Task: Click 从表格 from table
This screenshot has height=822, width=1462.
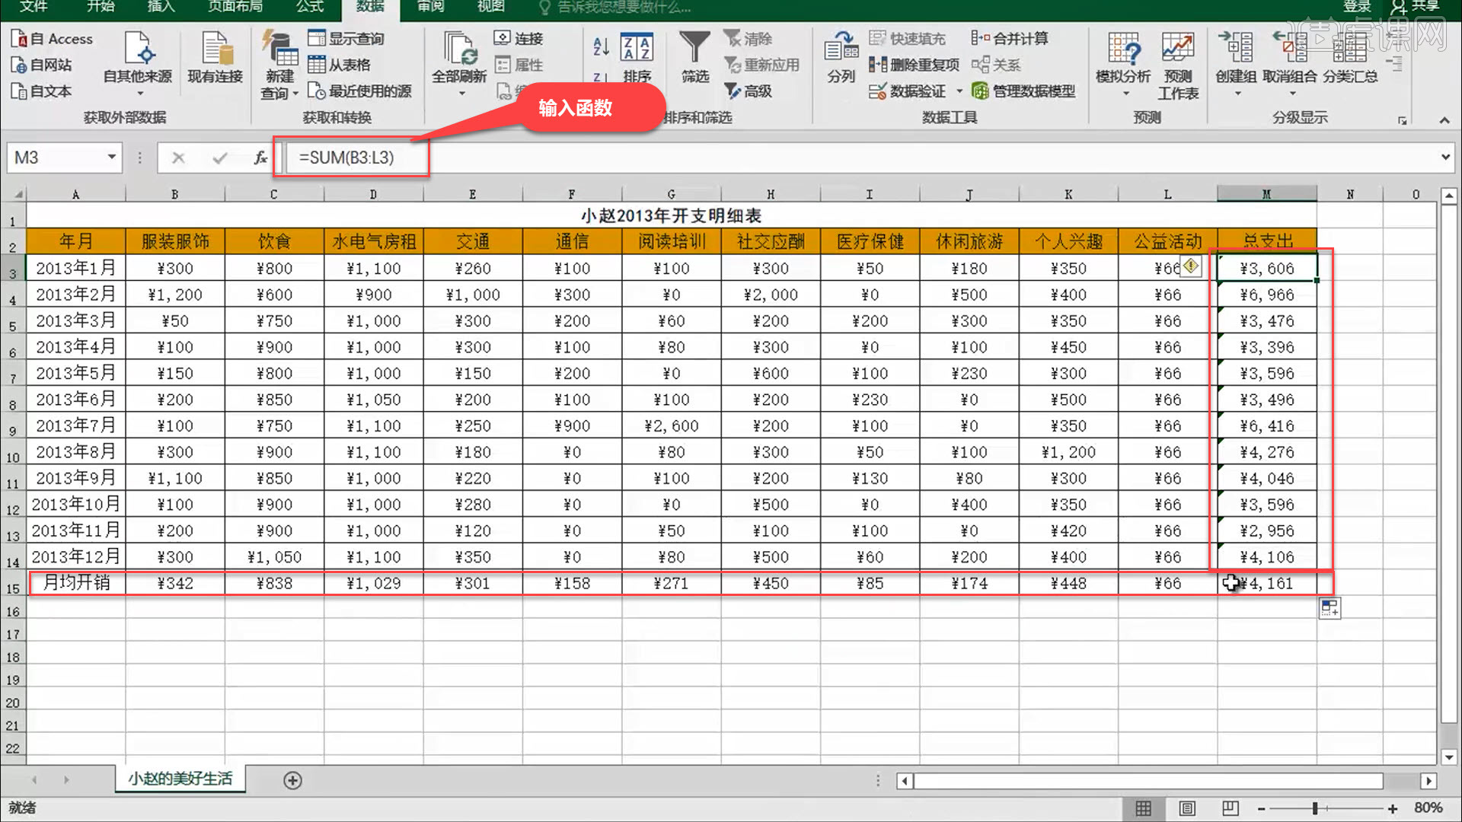Action: coord(339,65)
